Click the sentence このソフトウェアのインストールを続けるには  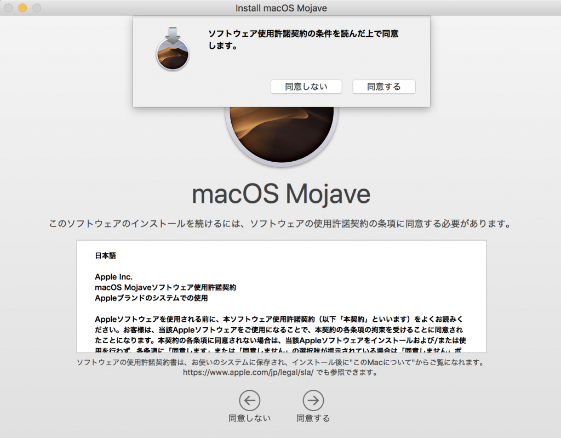click(280, 224)
